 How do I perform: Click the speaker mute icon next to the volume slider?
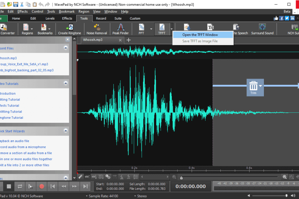pos(249,196)
